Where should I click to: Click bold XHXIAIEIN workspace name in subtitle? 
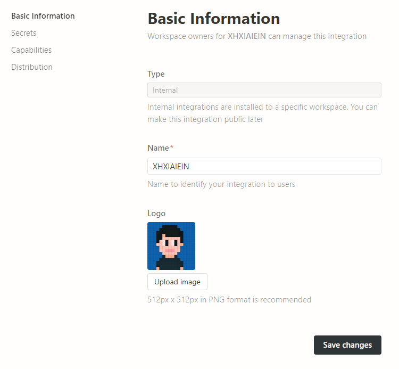[246, 37]
